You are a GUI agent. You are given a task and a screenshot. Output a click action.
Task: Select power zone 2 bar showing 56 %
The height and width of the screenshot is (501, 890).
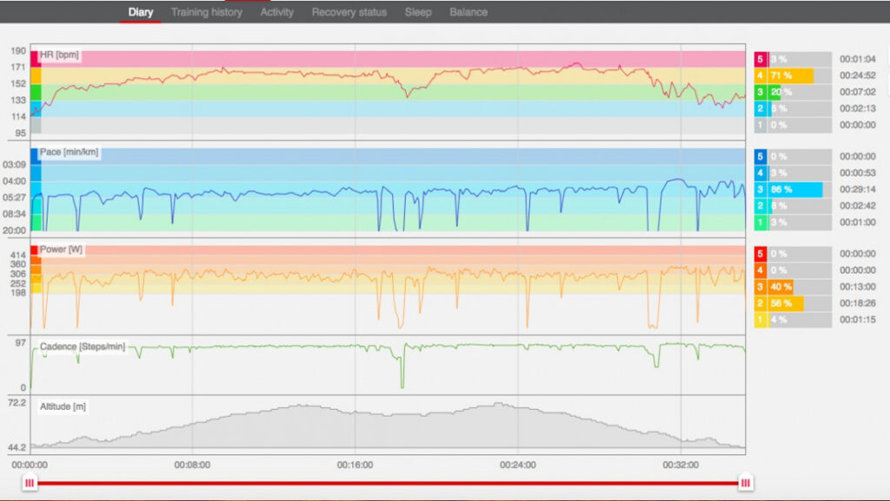785,303
